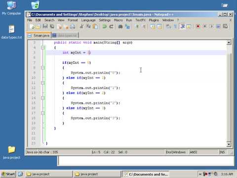Open the Edit menu

(x=38, y=20)
